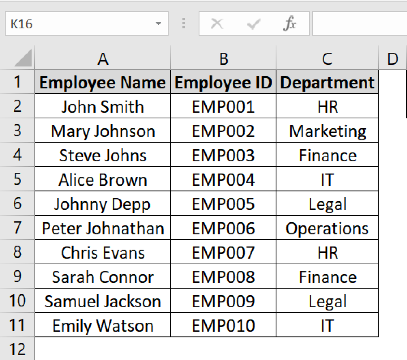Click the Operations department cell
Screen dimensions: 407x360
[327, 228]
